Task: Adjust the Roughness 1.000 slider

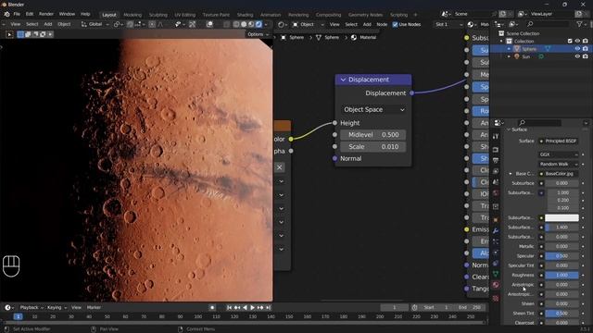Action: tap(561, 276)
